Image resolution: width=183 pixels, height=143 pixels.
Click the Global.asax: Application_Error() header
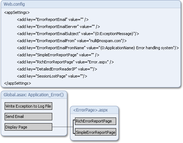[x=34, y=95]
